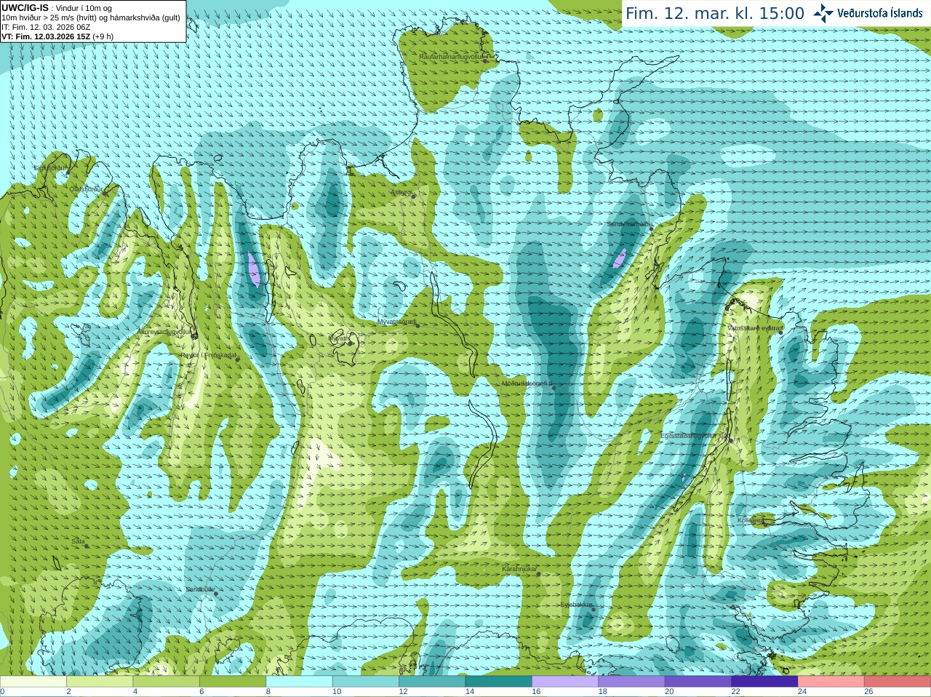Click the Reykir í Fnjóskadal station label
The width and height of the screenshot is (931, 697).
(209, 356)
